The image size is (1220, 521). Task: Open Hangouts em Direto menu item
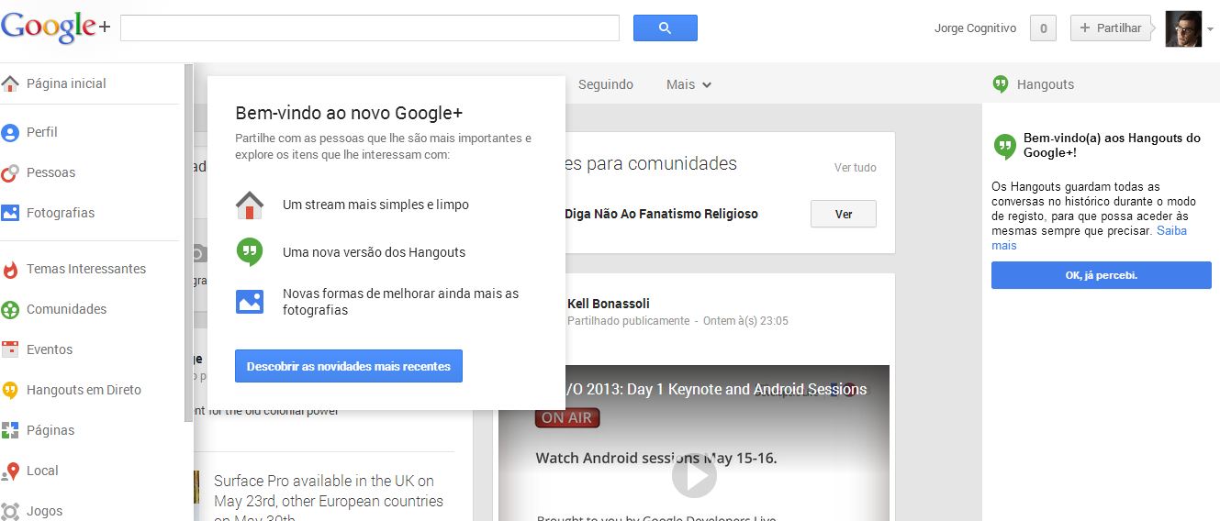click(x=84, y=390)
